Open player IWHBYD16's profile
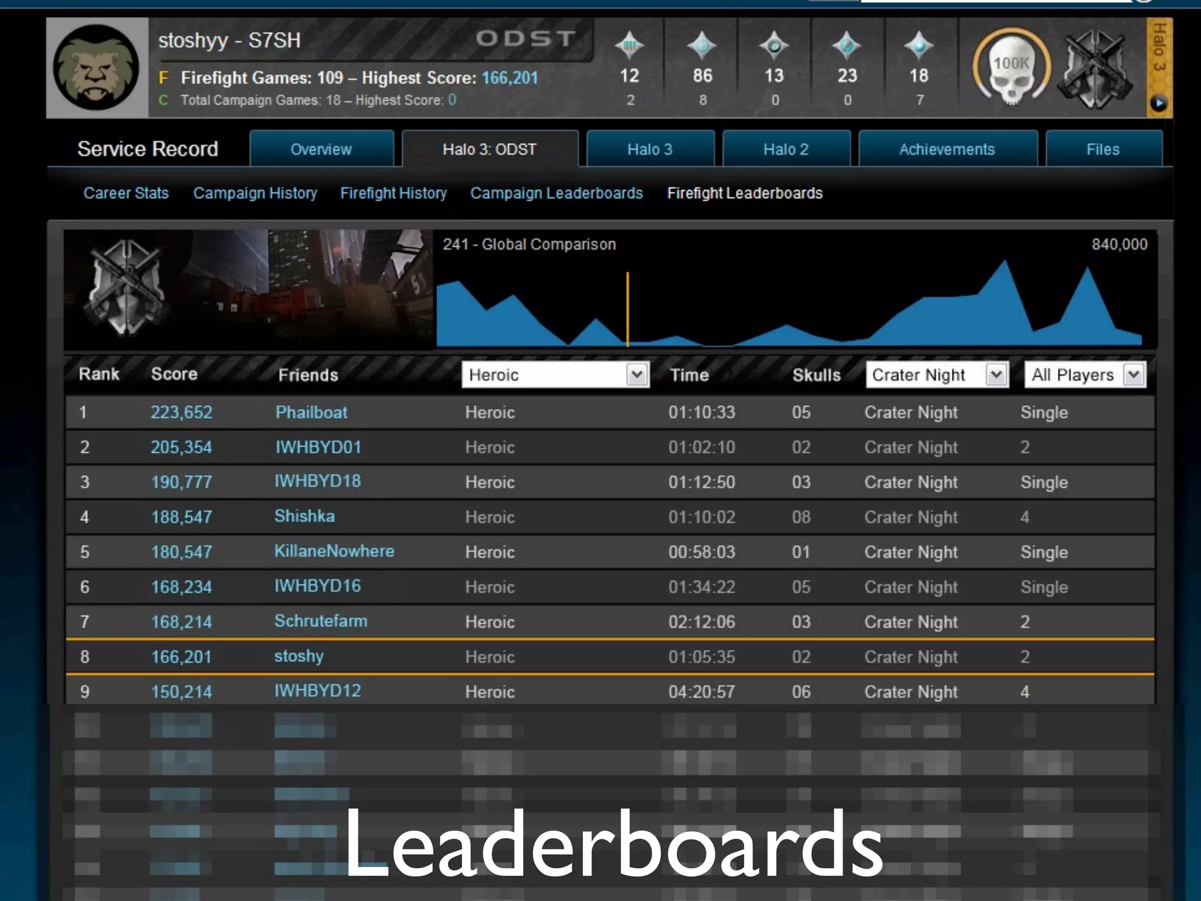 pos(318,585)
